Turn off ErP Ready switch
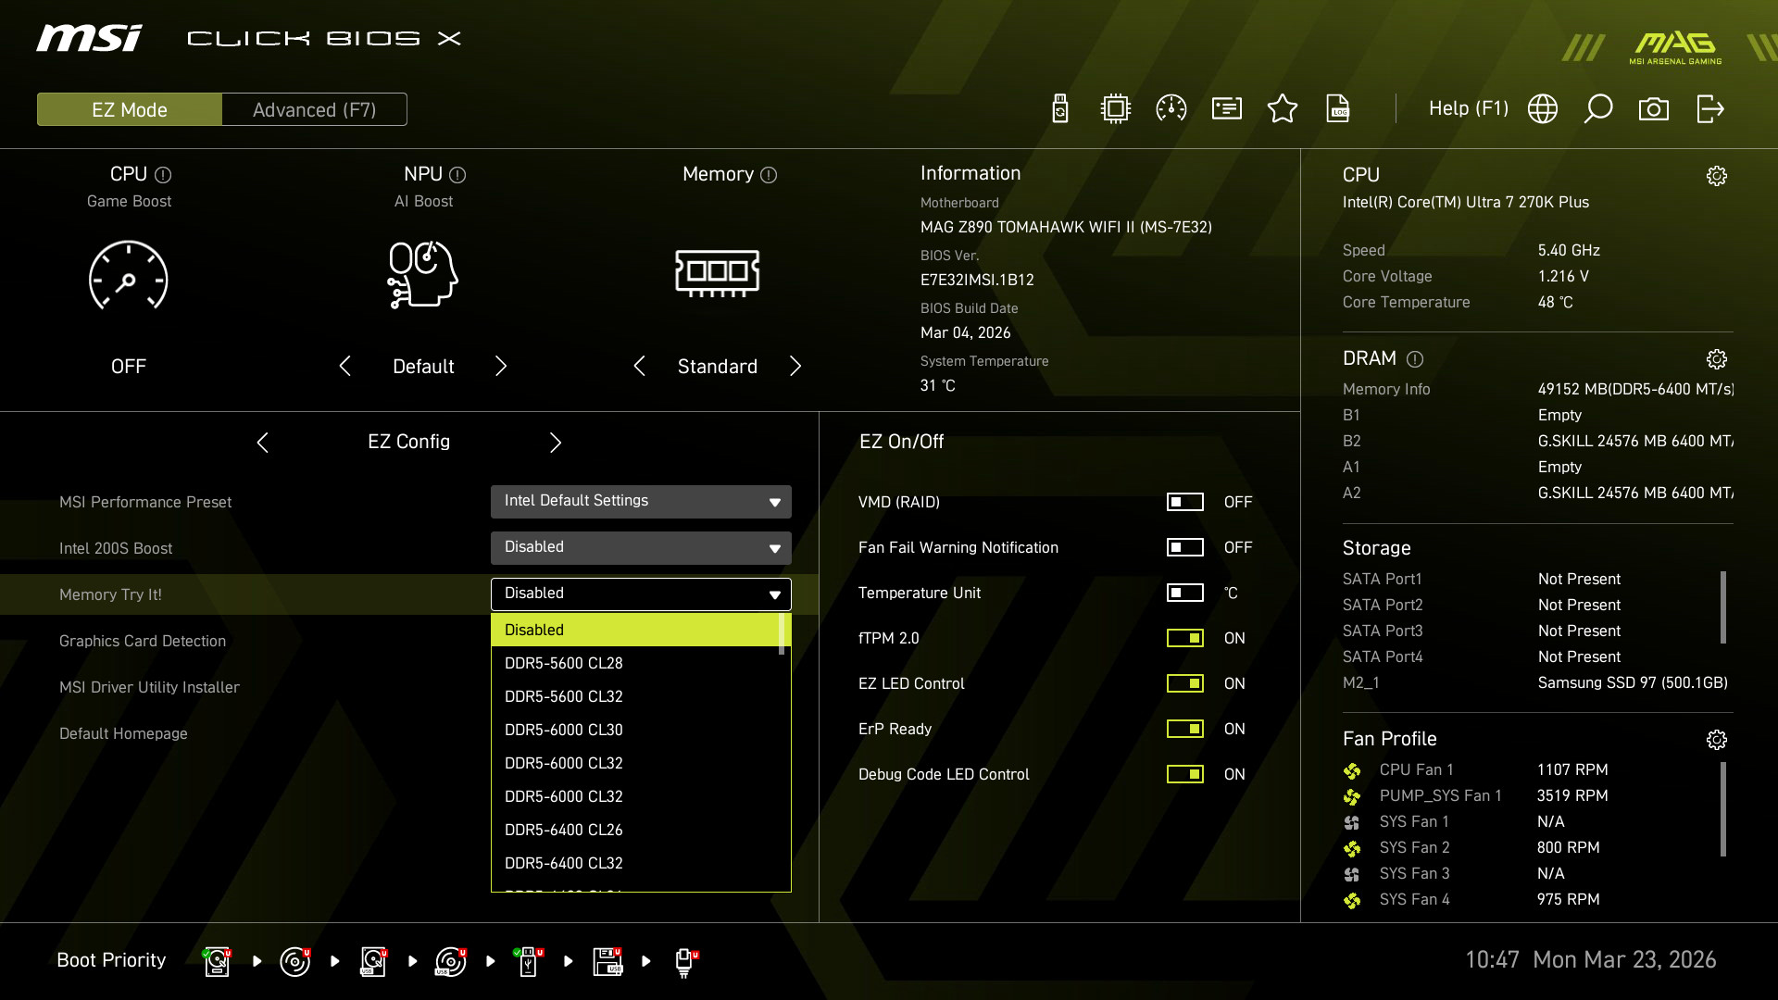 click(x=1184, y=729)
